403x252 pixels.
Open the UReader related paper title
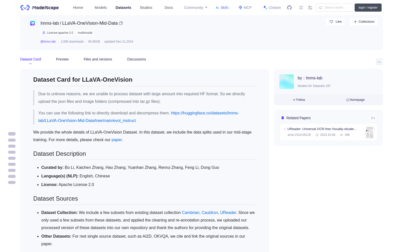click(x=322, y=129)
